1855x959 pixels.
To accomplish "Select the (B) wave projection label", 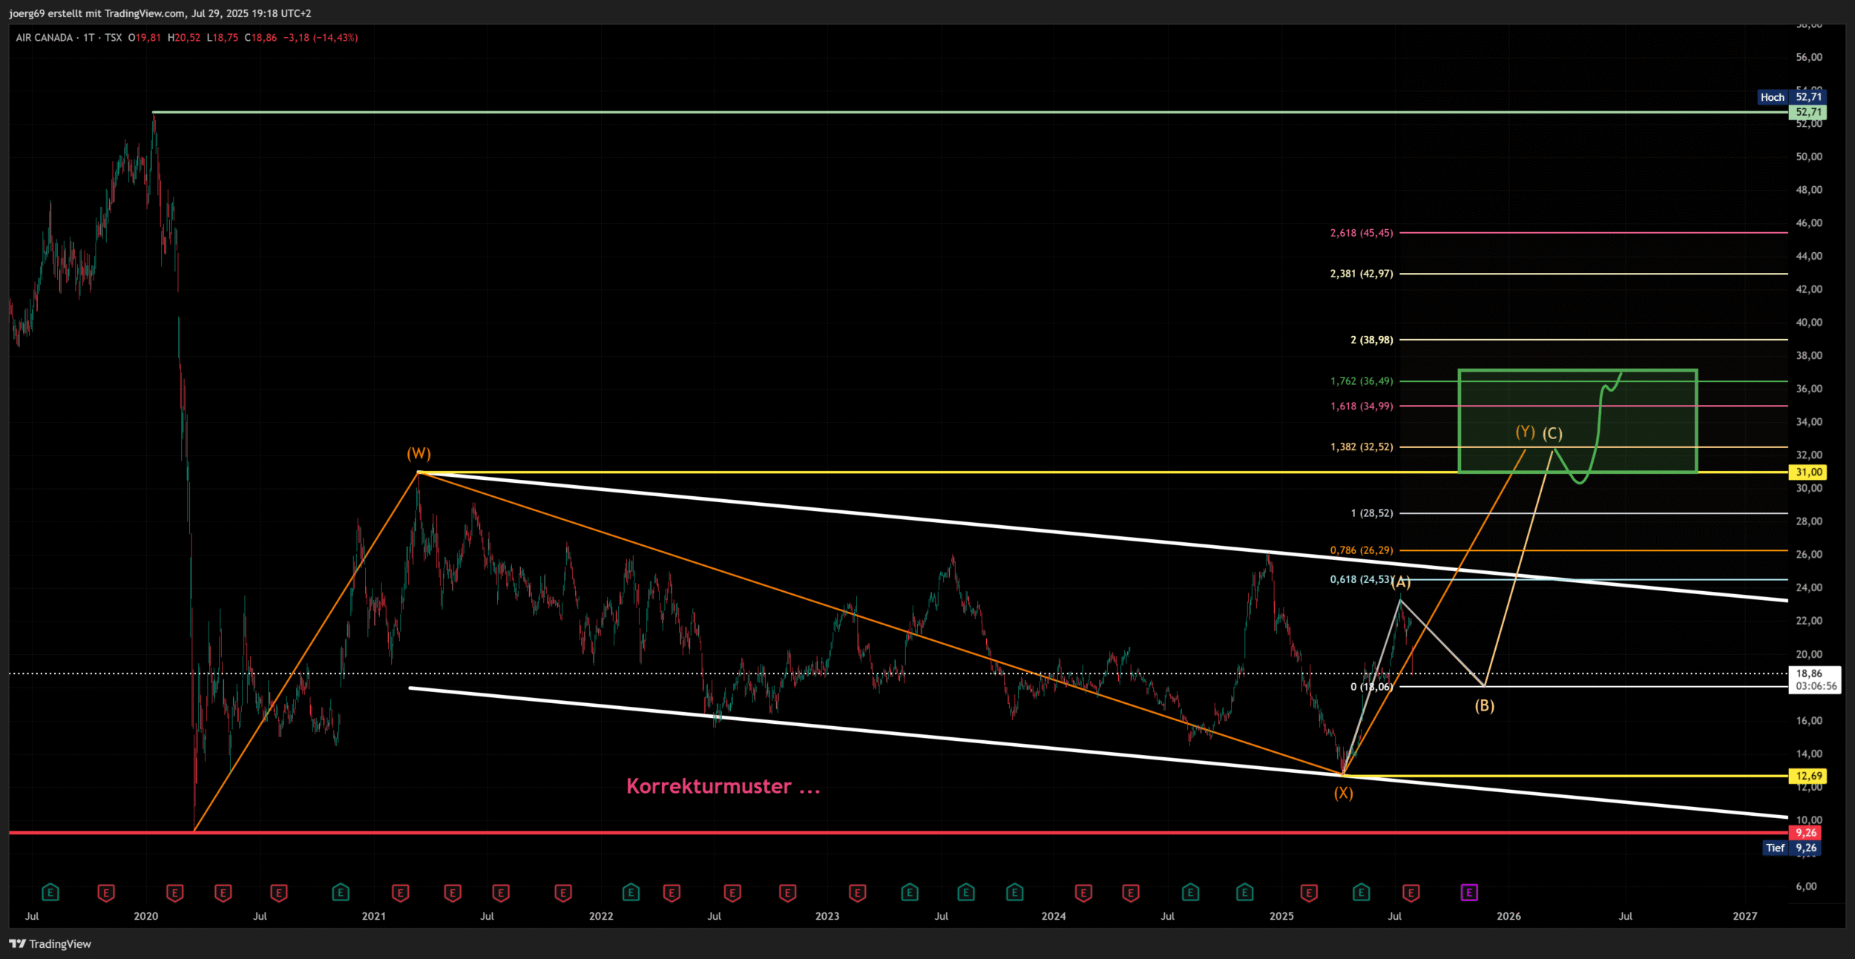I will pyautogui.click(x=1484, y=705).
